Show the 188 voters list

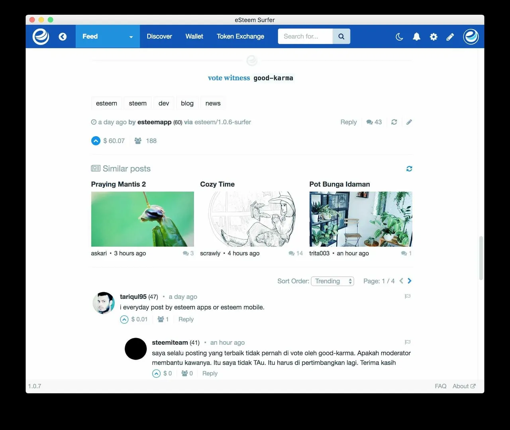[145, 141]
